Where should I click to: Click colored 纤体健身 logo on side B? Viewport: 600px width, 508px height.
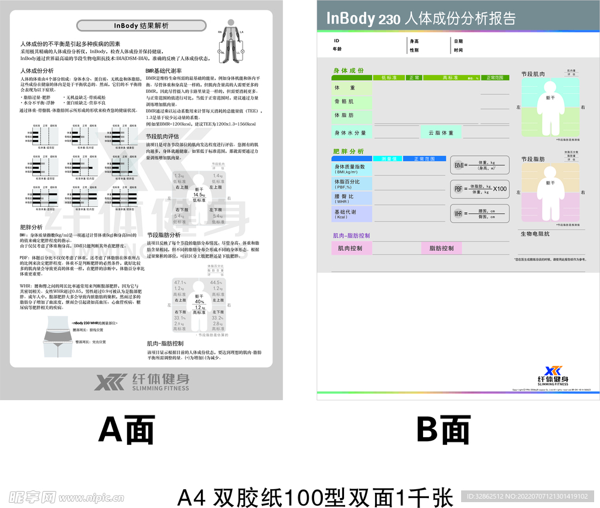(553, 376)
